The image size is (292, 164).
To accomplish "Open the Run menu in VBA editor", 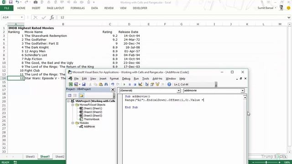I will point(136,79).
